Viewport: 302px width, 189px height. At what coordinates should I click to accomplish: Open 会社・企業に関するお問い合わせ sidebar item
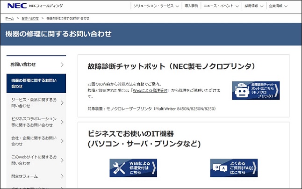36,141
